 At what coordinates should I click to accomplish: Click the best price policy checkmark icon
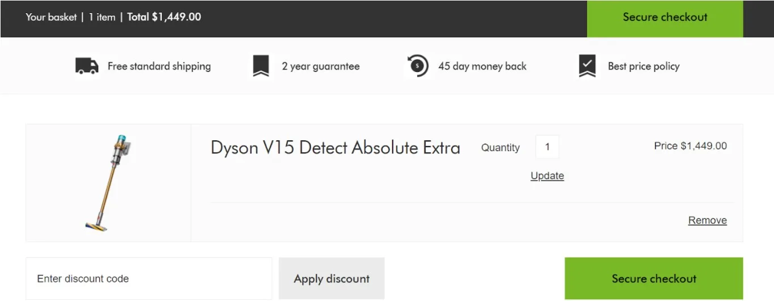(x=587, y=66)
